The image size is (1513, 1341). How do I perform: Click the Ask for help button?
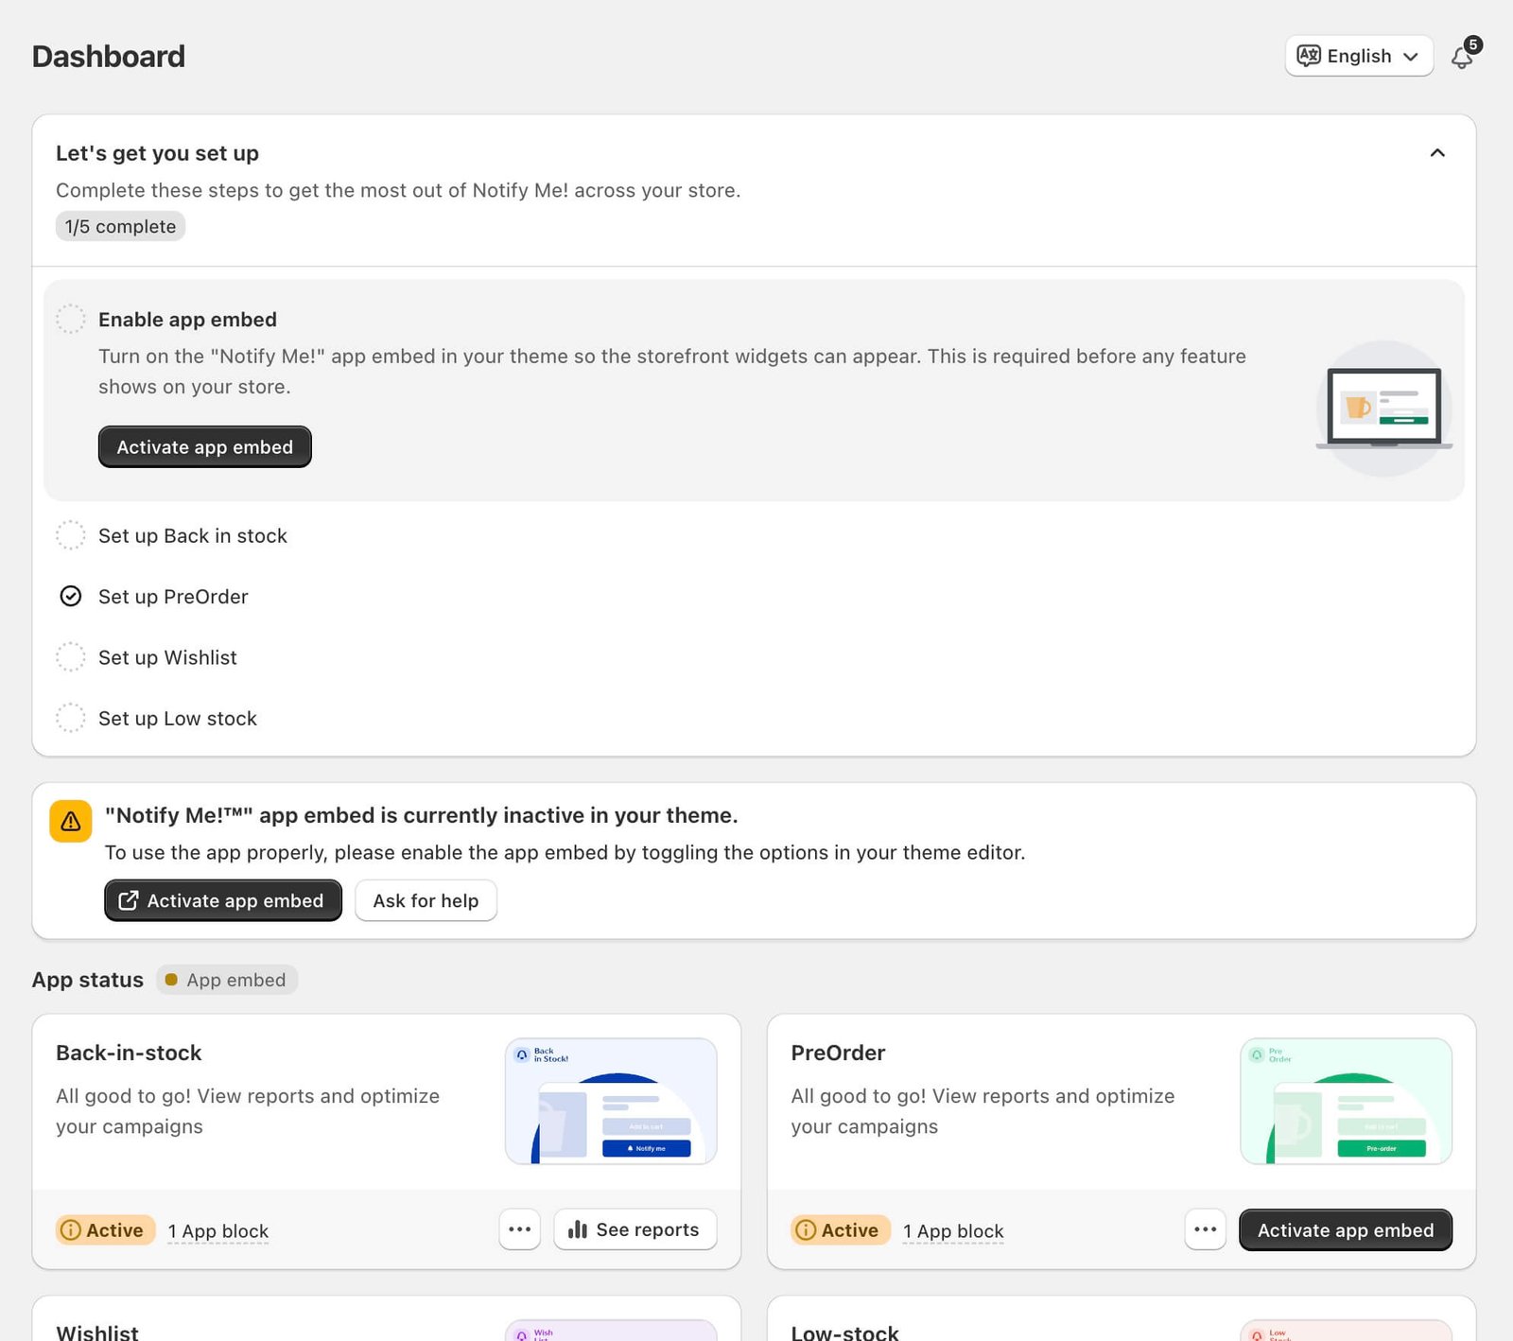pos(426,900)
